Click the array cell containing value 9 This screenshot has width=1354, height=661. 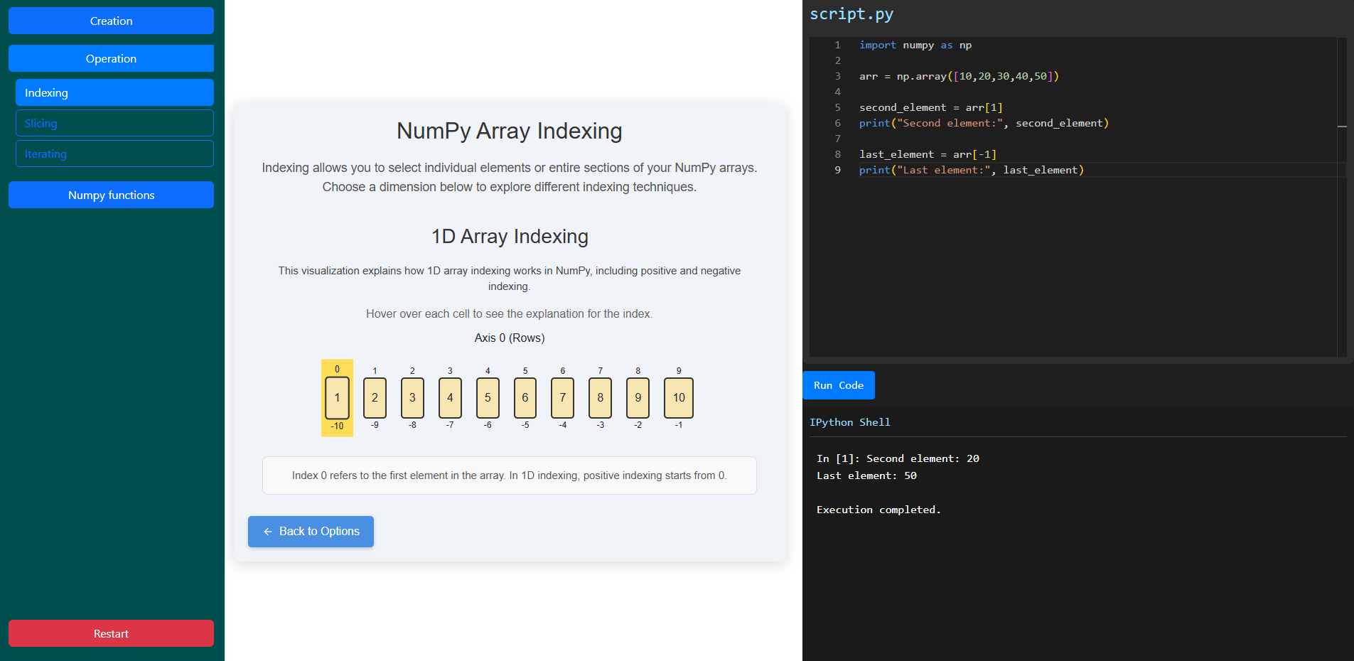pyautogui.click(x=638, y=398)
